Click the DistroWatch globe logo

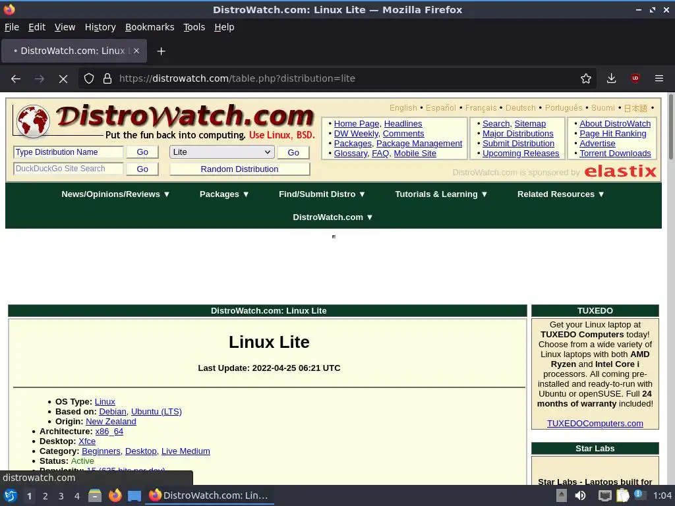33,121
